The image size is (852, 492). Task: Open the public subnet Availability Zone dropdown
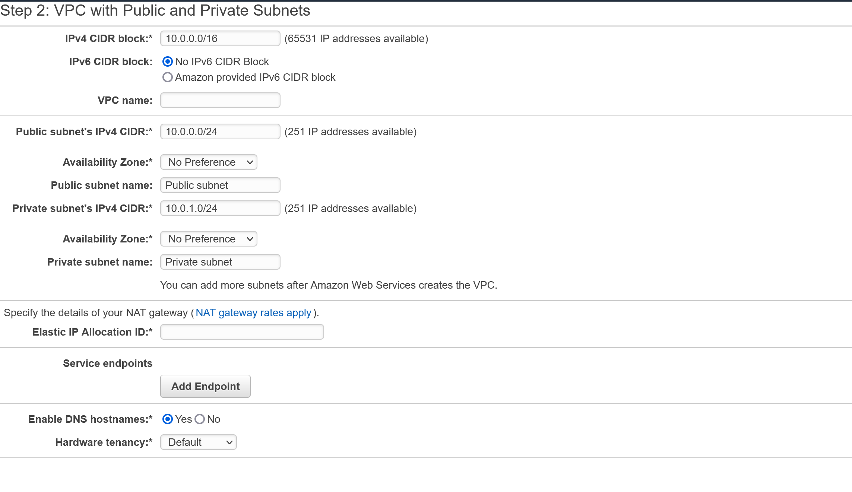(209, 162)
